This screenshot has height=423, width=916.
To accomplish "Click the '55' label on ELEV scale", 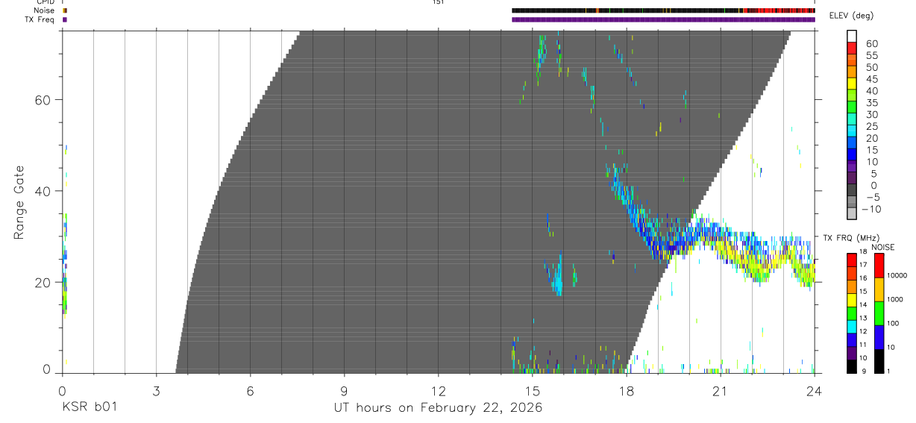I will 871,56.
